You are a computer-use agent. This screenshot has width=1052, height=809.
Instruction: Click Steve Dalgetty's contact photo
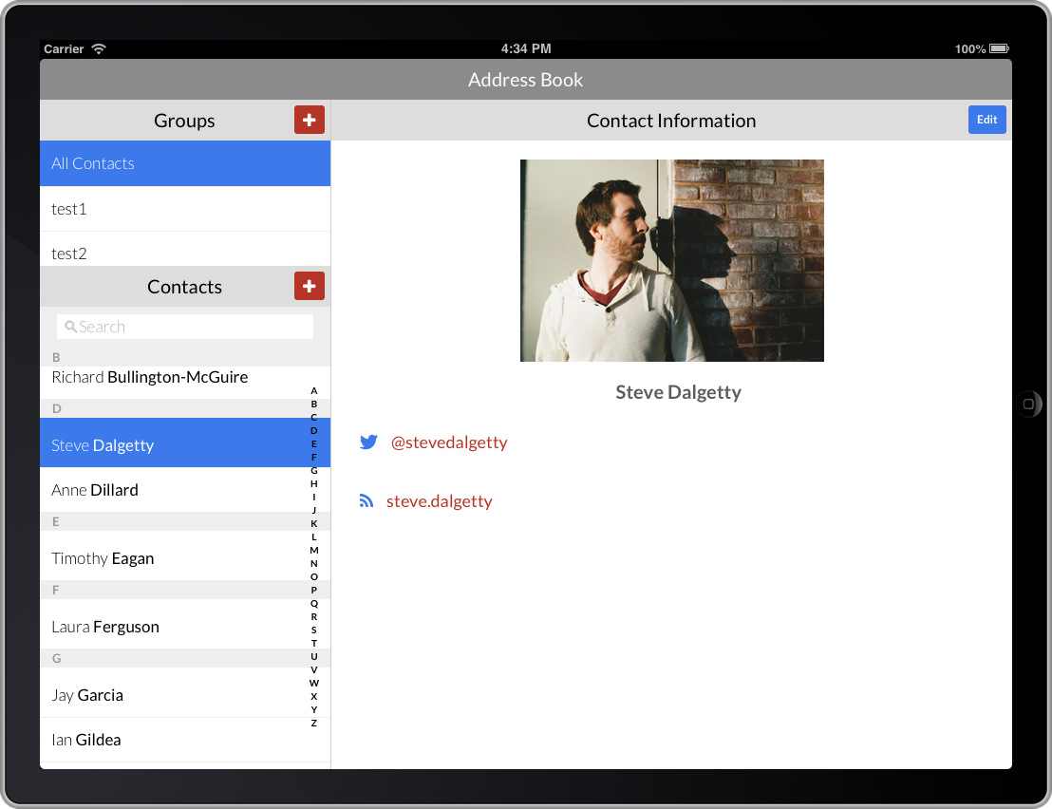[x=671, y=260]
